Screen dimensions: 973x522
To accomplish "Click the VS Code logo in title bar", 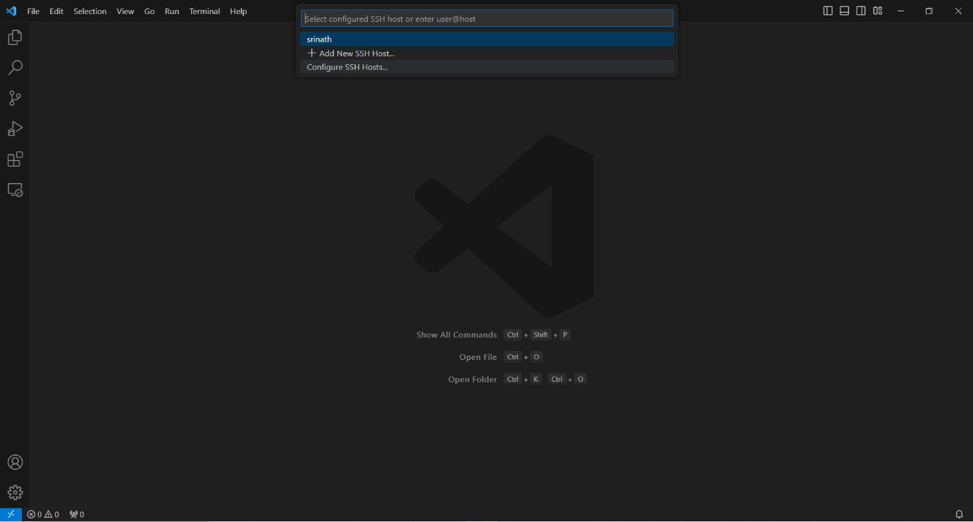I will [x=11, y=11].
